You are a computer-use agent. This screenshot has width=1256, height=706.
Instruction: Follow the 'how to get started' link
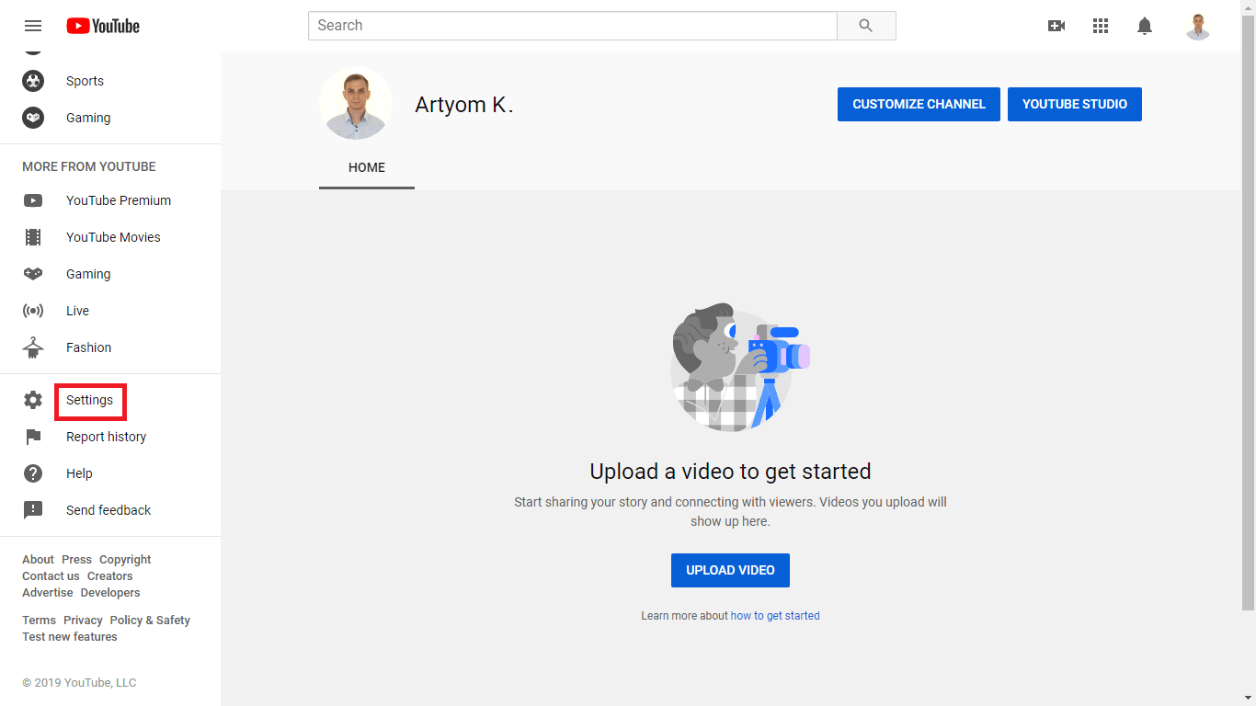pos(774,616)
